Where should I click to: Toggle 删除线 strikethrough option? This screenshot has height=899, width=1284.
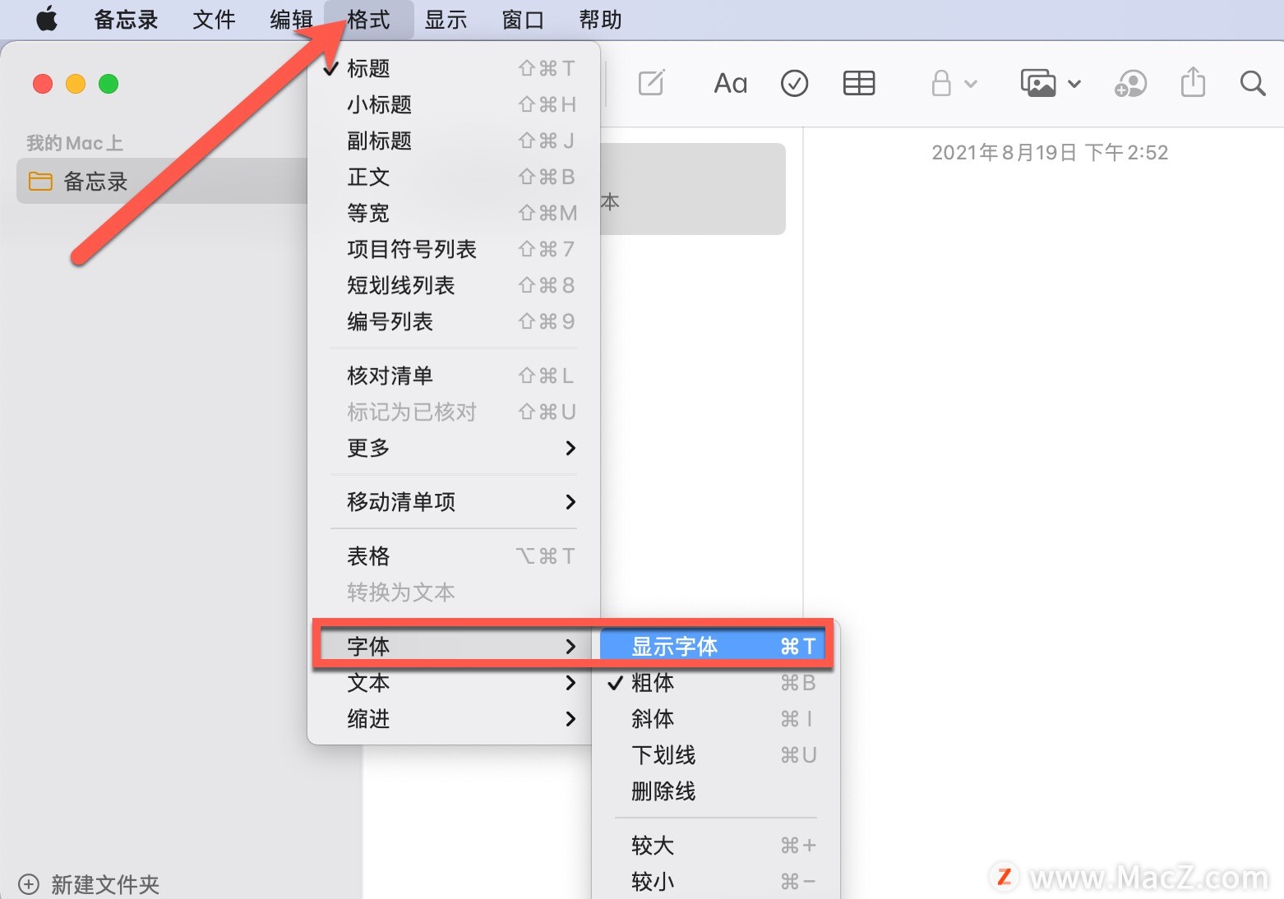(x=715, y=791)
